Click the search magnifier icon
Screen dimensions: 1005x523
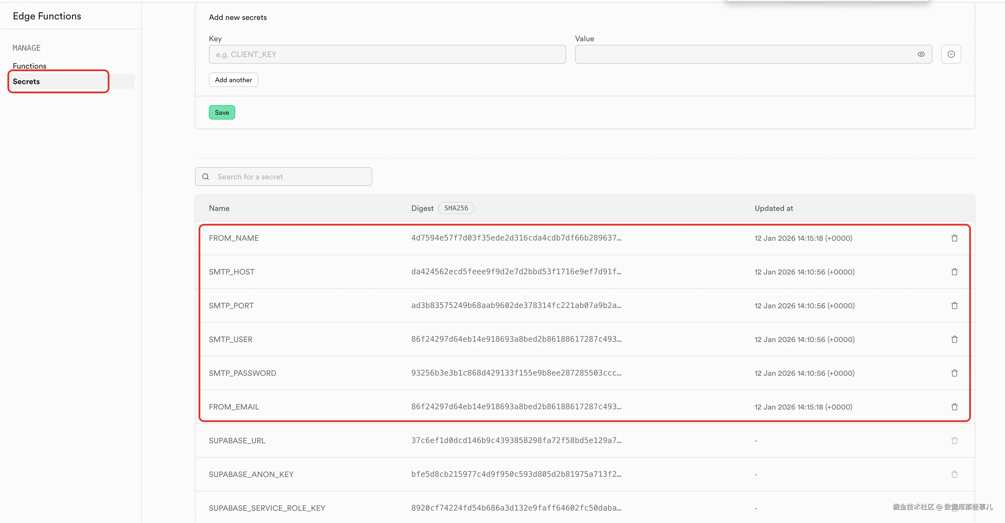point(206,177)
